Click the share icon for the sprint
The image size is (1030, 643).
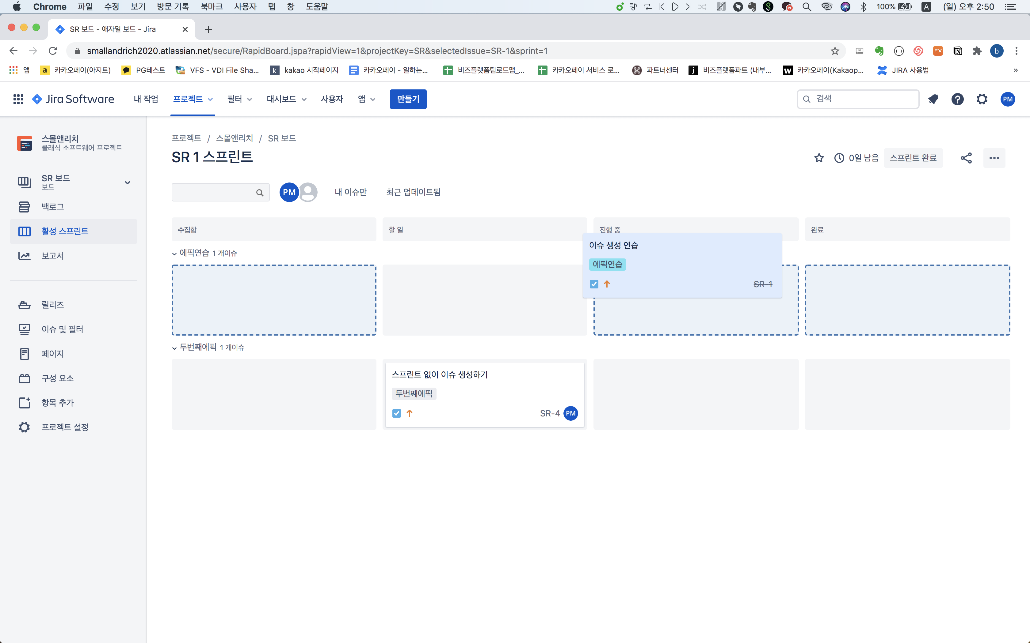(966, 158)
